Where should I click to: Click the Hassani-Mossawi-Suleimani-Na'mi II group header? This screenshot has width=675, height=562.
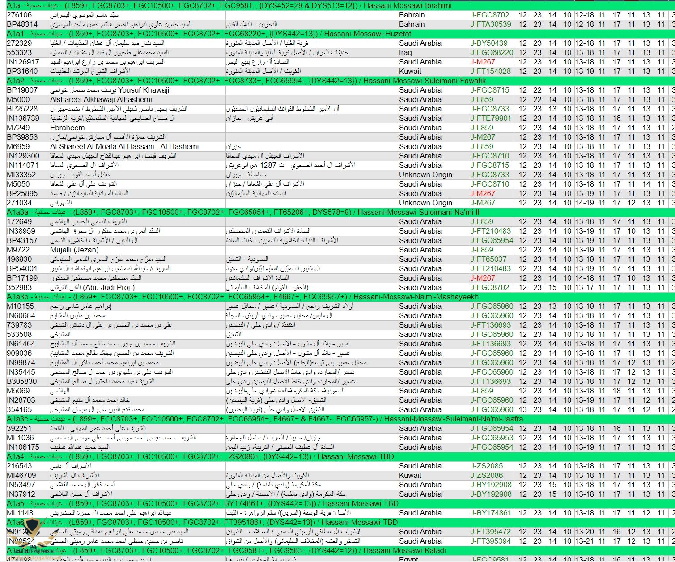coord(341,213)
